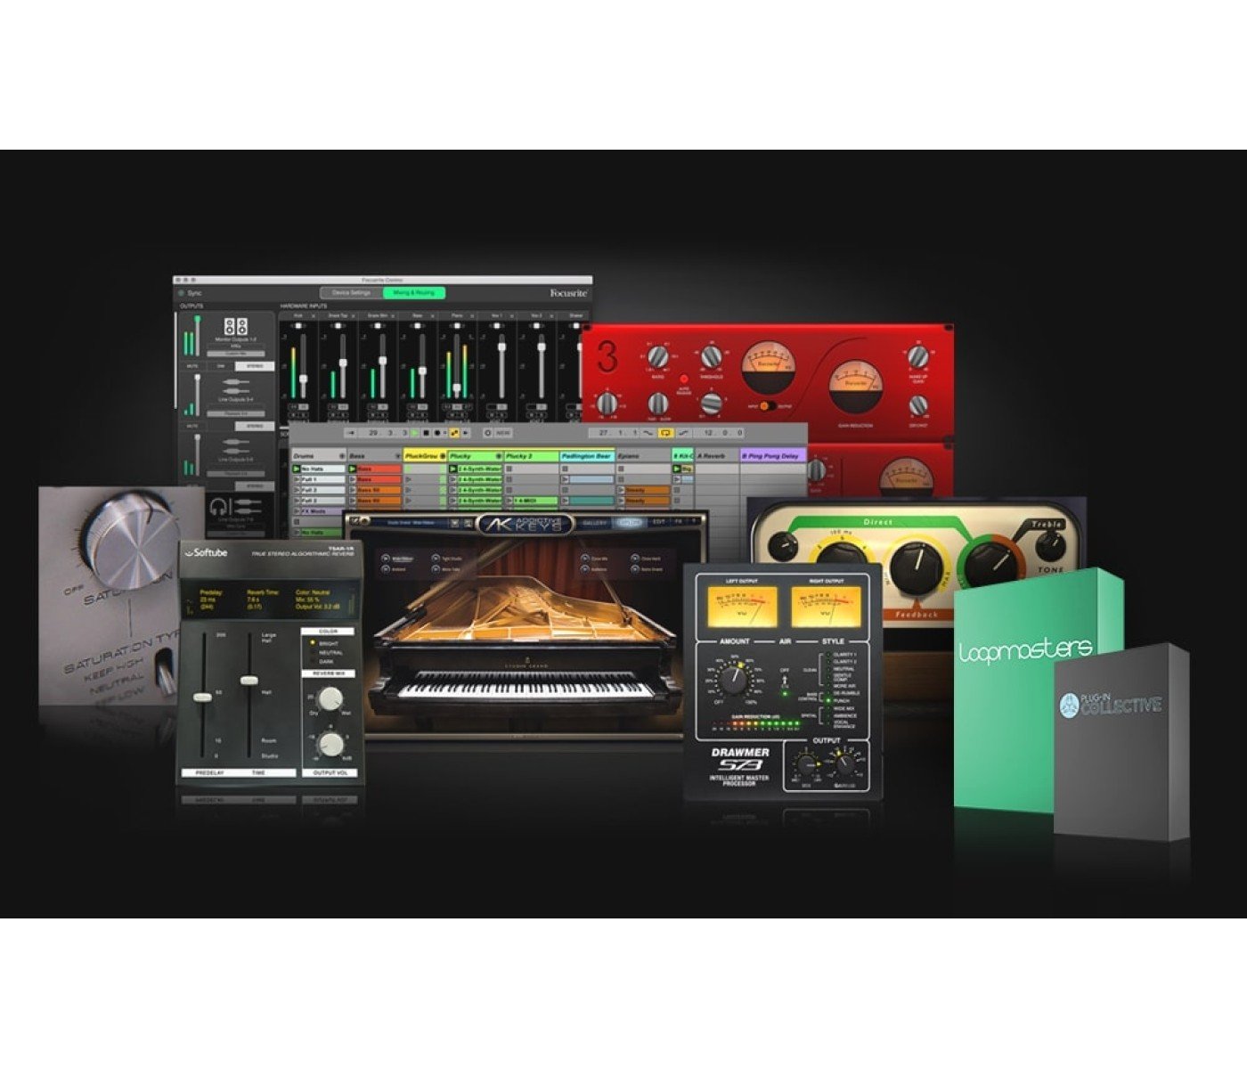Select the Bright color radio option
This screenshot has width=1247, height=1069.
313,642
